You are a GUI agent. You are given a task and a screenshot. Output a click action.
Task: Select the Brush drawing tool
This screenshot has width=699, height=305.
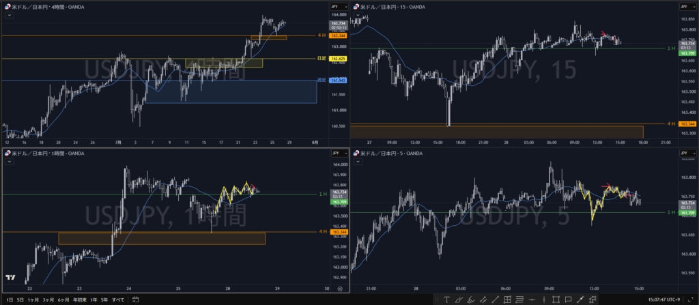(x=459, y=300)
